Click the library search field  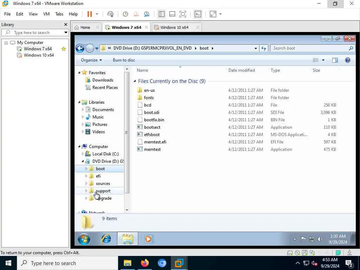coord(34,32)
